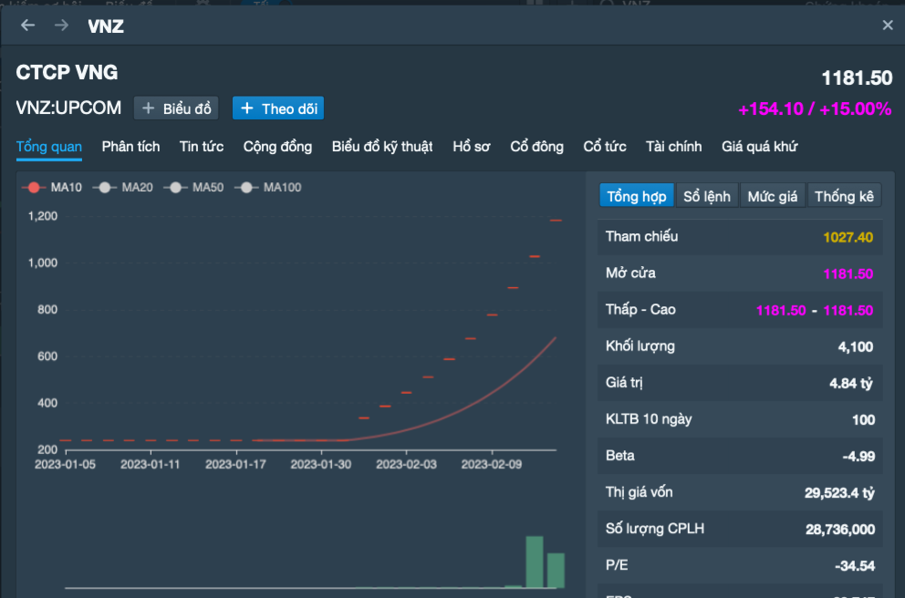
Task: Click the Số lượng CPLH value 28,736,000
Action: click(x=840, y=530)
